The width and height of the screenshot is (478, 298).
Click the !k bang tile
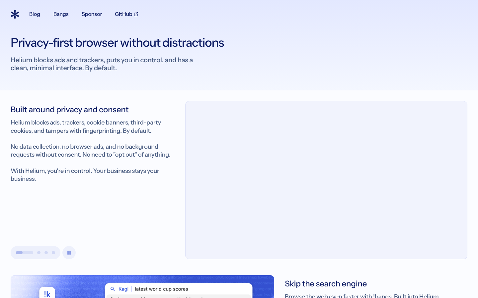pyautogui.click(x=47, y=293)
